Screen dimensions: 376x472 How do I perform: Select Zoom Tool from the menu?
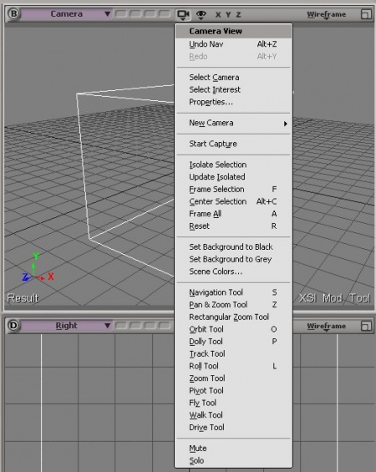coord(233,378)
